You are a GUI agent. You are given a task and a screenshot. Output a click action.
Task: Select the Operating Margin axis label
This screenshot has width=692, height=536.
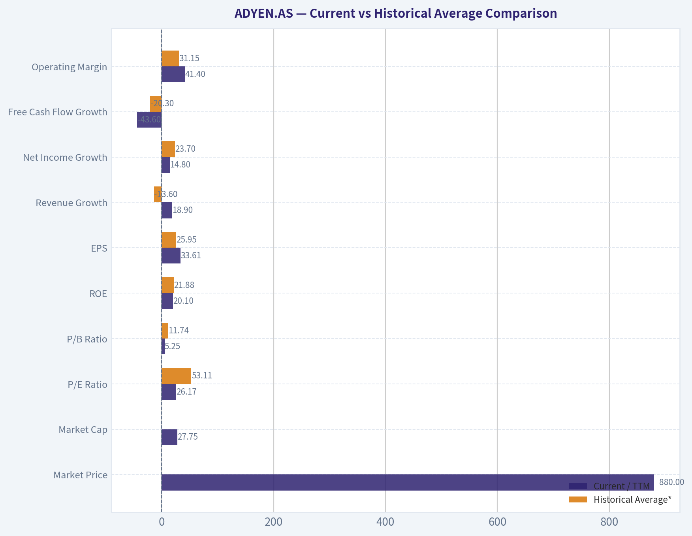tap(70, 67)
